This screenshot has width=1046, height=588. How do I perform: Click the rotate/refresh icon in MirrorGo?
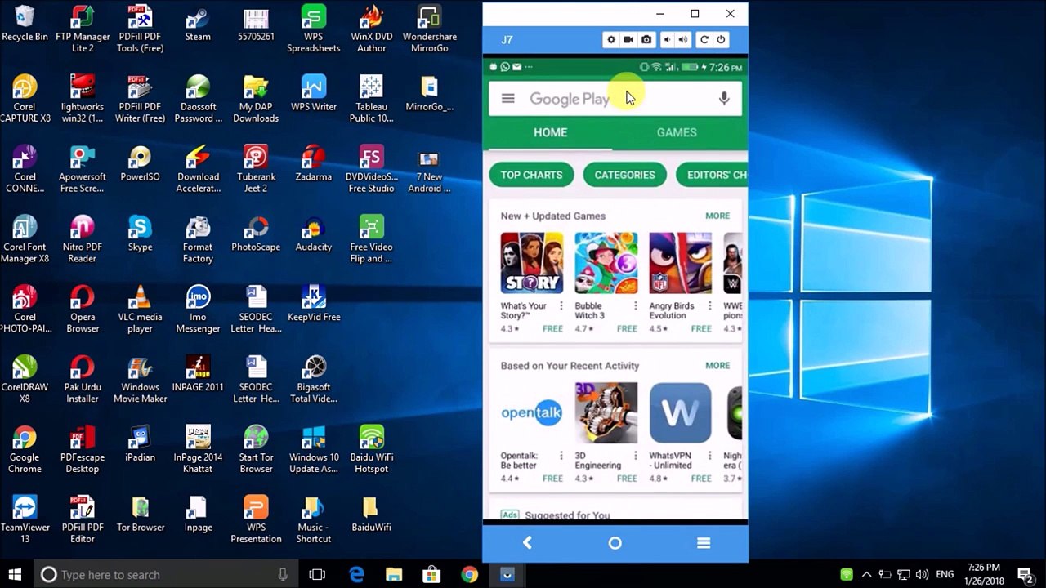coord(704,39)
